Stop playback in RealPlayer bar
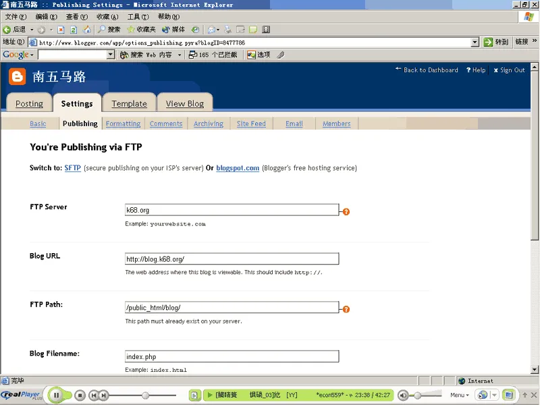540x405 pixels. 80,395
